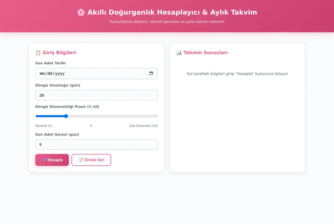Click the "Döngü Uzunluğu (gün)" label
334x224 pixels.
point(58,85)
